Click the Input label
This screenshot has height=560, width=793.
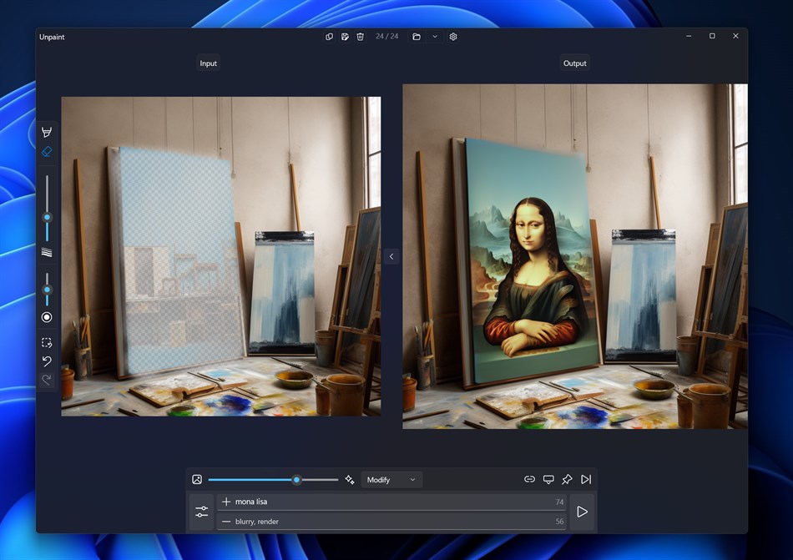pos(208,63)
